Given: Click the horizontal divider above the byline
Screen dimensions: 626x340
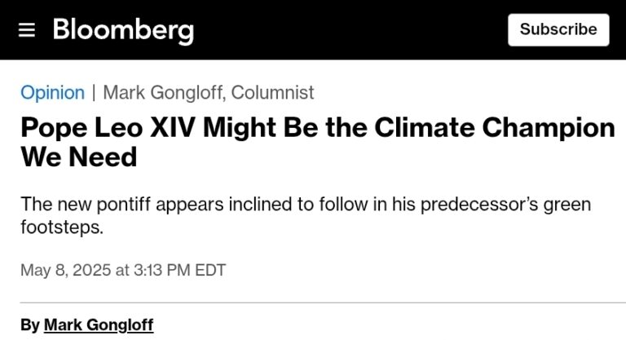Looking at the screenshot, I should (323, 302).
